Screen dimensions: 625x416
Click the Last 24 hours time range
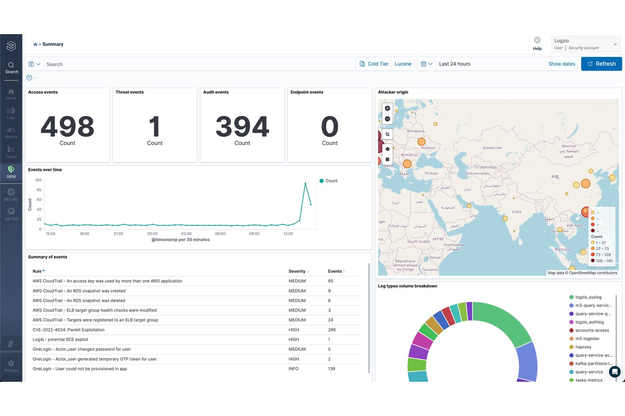click(454, 64)
